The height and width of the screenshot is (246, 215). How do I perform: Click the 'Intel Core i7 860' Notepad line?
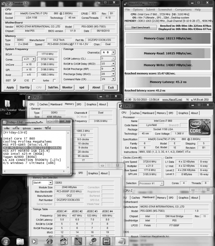click(19, 138)
